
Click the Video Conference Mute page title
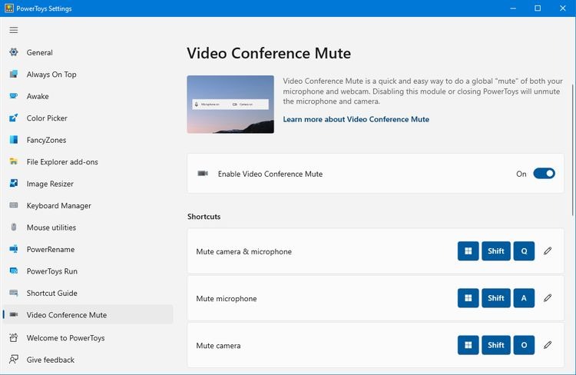point(269,53)
